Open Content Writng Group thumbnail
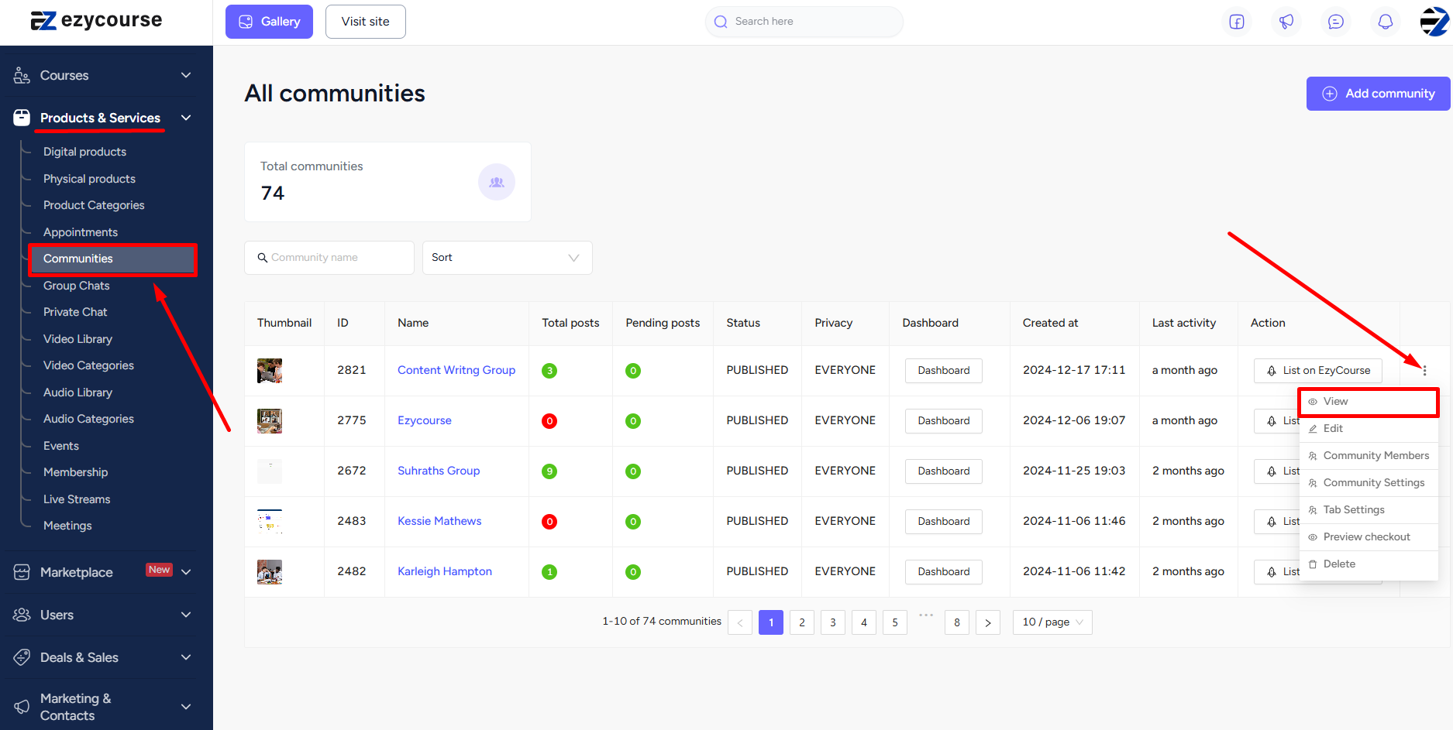This screenshot has width=1453, height=730. click(270, 371)
